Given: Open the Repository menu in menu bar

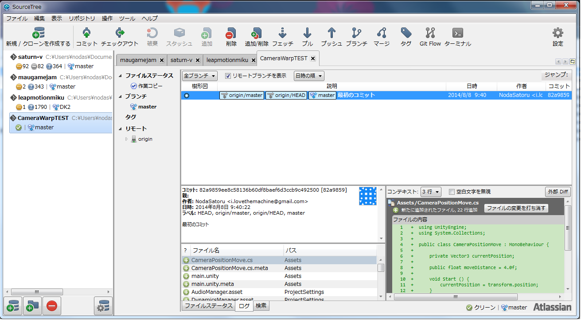Looking at the screenshot, I should [x=82, y=19].
